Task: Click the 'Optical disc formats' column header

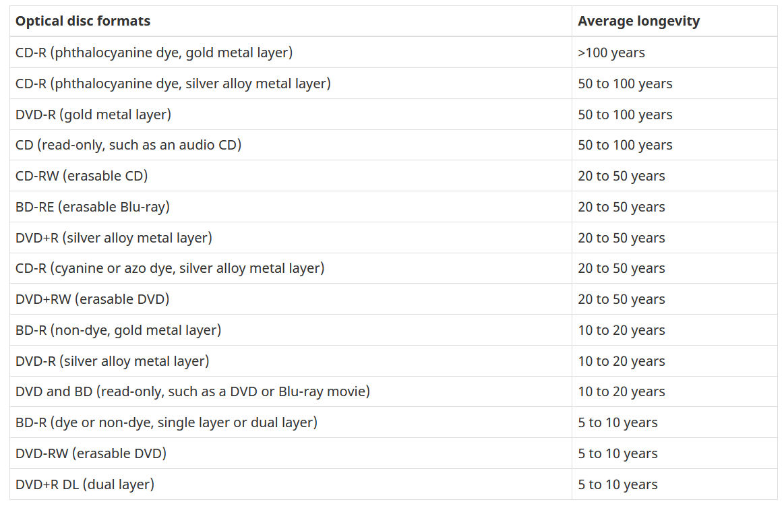Action: [x=83, y=21]
